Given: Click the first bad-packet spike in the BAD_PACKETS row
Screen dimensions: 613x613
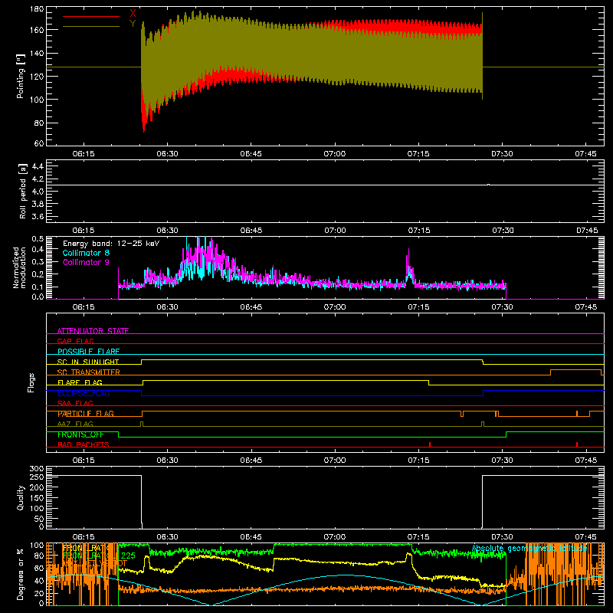Looking at the screenshot, I should tap(430, 444).
